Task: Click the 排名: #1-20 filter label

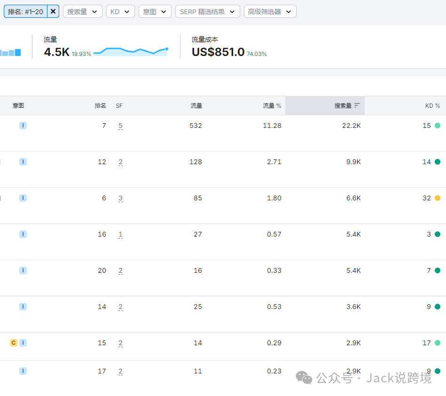Action: click(x=26, y=11)
